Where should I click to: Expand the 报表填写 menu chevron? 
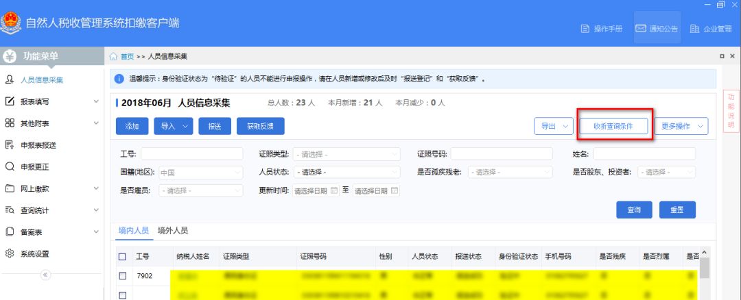(x=97, y=101)
